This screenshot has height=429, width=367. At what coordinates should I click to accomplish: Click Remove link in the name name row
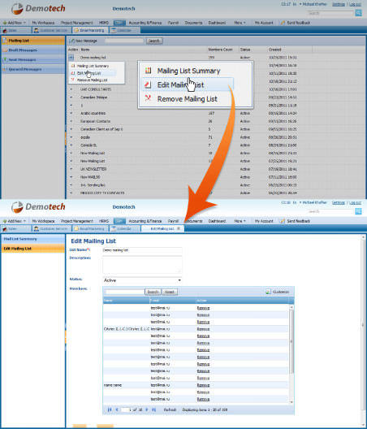point(203,385)
